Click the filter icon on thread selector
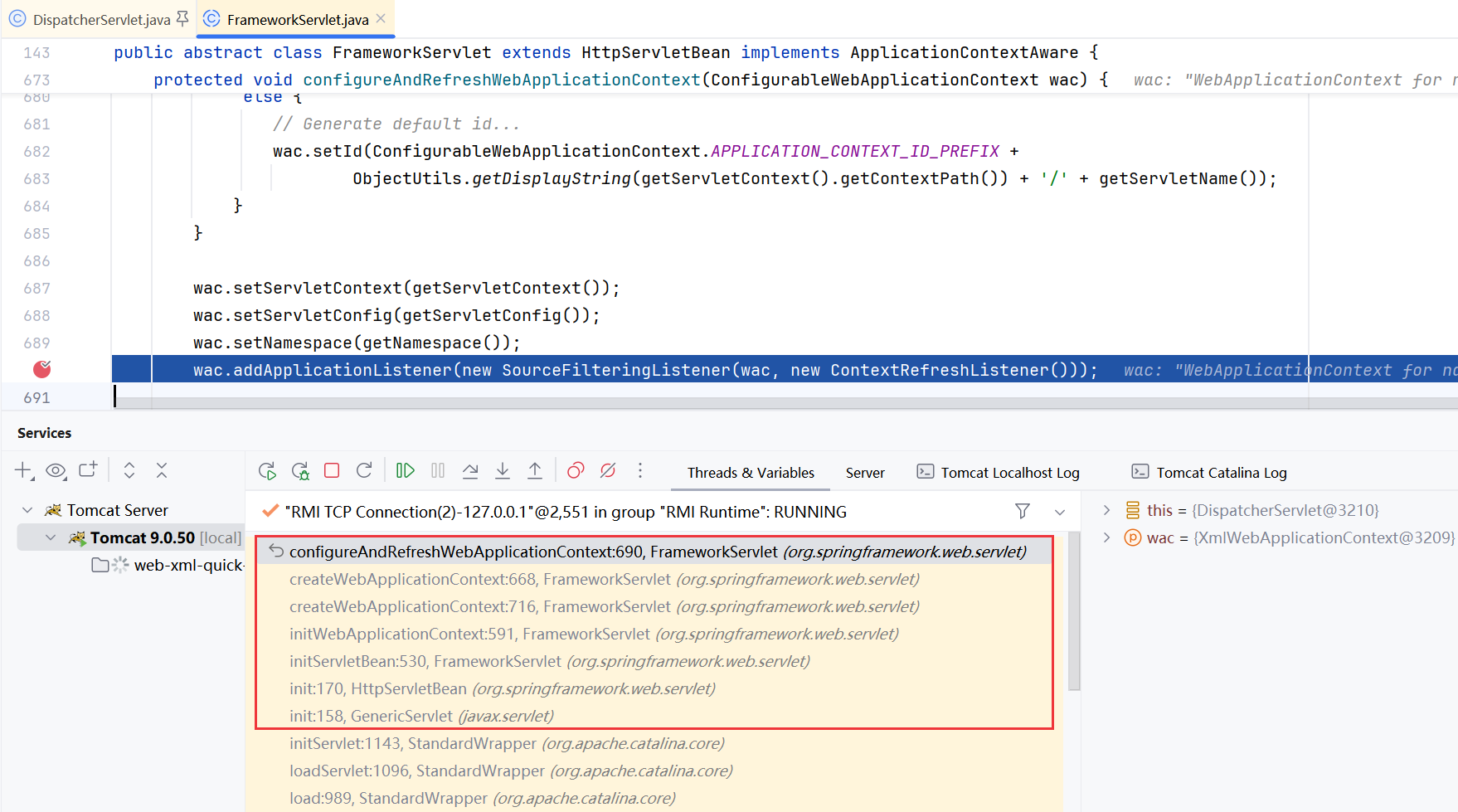 point(1023,511)
